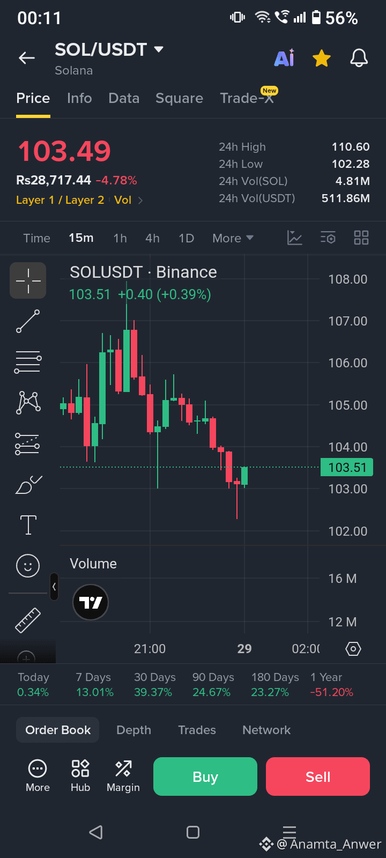Open the chart layout grid icon
Image resolution: width=386 pixels, height=858 pixels.
pyautogui.click(x=361, y=238)
